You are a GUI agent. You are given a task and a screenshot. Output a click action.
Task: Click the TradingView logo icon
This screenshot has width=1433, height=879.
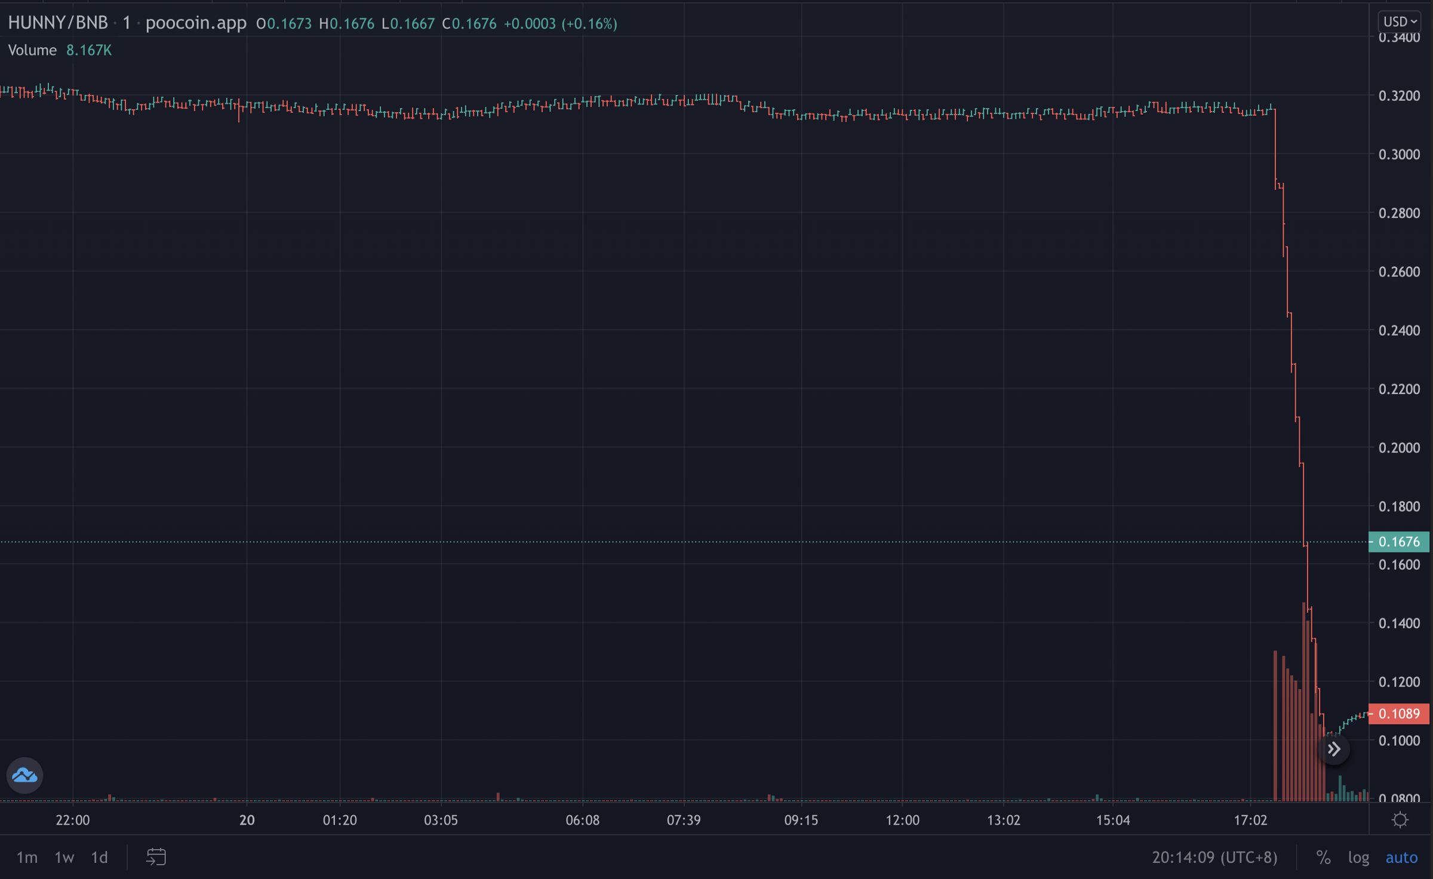tap(24, 775)
